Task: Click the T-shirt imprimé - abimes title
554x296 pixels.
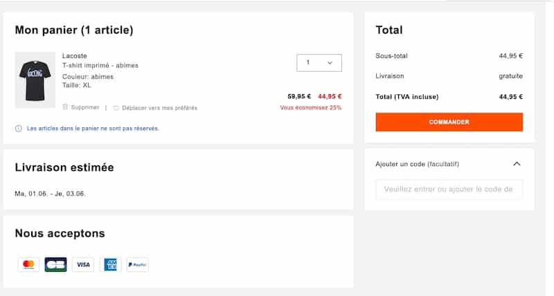Action: pyautogui.click(x=100, y=65)
